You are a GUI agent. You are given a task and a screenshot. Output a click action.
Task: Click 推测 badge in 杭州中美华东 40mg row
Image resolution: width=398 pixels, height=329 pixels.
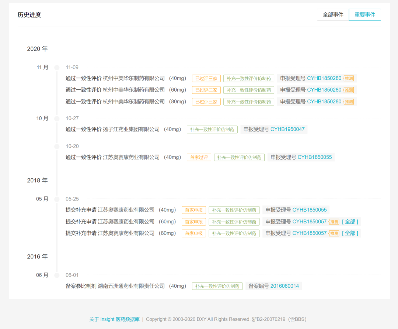point(349,79)
